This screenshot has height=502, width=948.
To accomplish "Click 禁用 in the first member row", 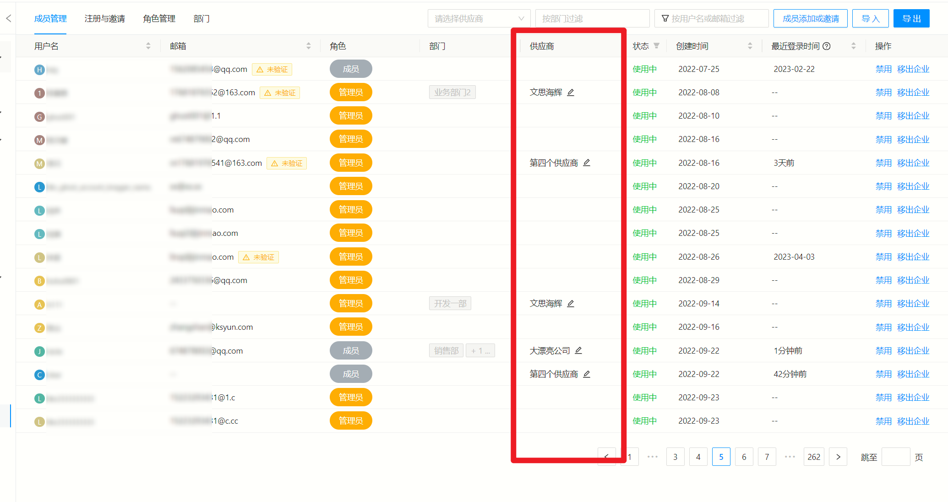I will [883, 69].
